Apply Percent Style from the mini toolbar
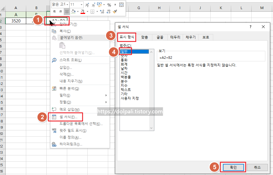273x175 pixels. click(x=109, y=4)
